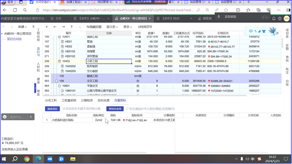
Task: Collapse the 106 交叉工程 row
Action: (x=56, y=81)
